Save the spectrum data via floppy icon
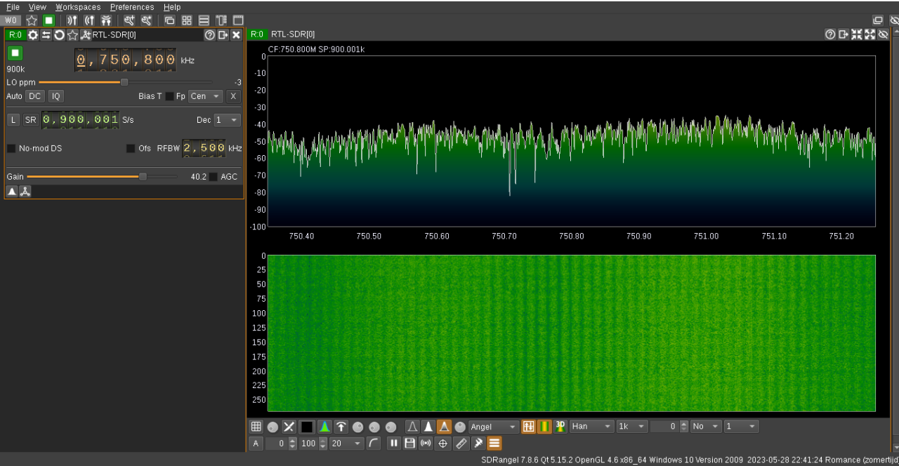Viewport: 899px width, 466px height. (x=409, y=444)
